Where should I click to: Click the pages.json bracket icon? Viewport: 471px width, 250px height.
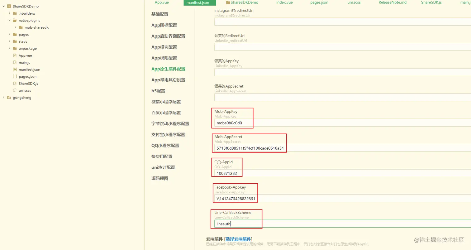pos(15,76)
